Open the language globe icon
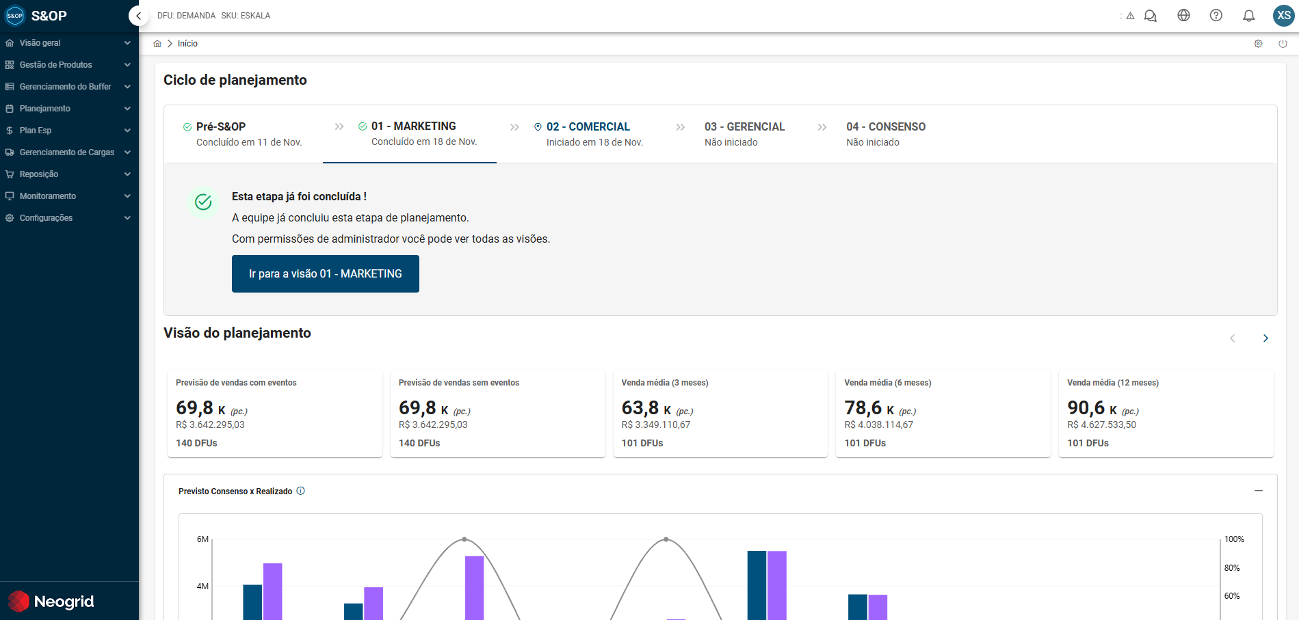The width and height of the screenshot is (1299, 620). click(1183, 16)
